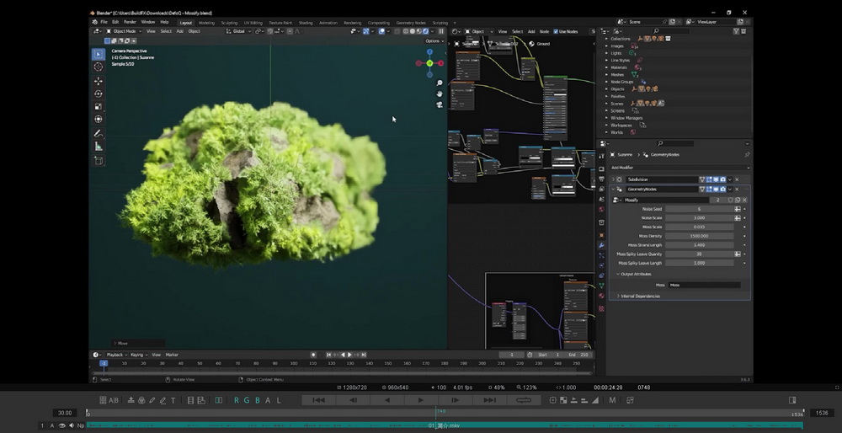Click the Noise Scale value field
The image size is (842, 433).
[x=699, y=218]
